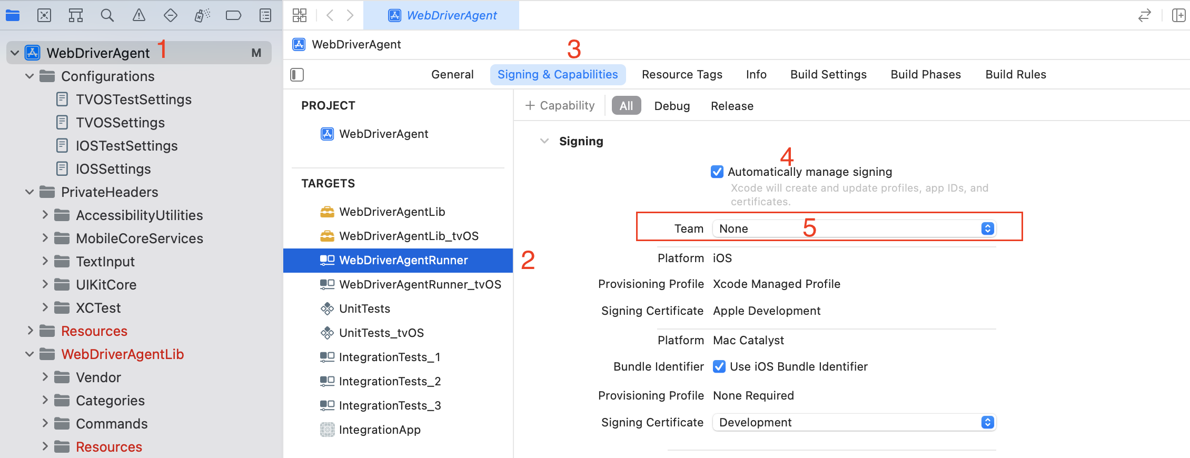
Task: Click the + Capability button
Action: (x=560, y=106)
